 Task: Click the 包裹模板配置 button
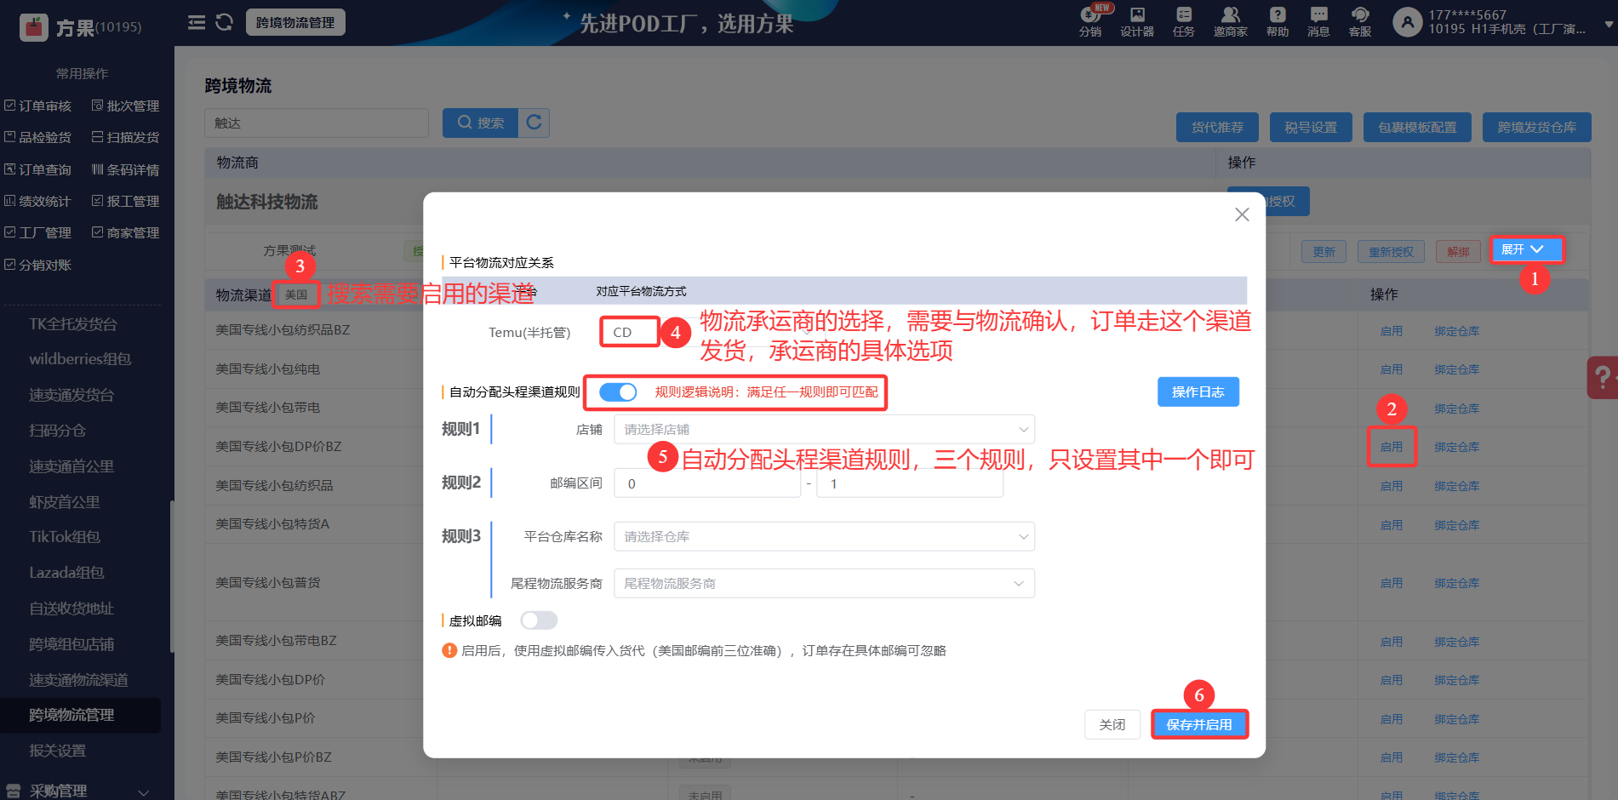coord(1417,127)
